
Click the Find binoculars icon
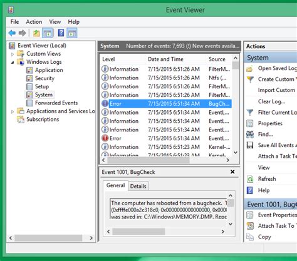point(250,135)
